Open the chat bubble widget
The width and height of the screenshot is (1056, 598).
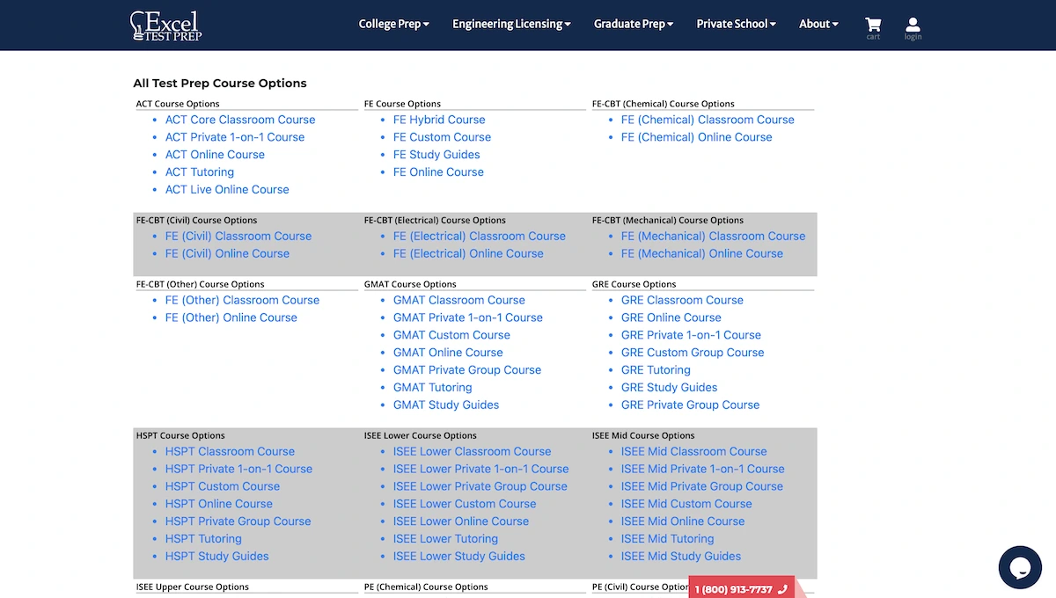1020,567
